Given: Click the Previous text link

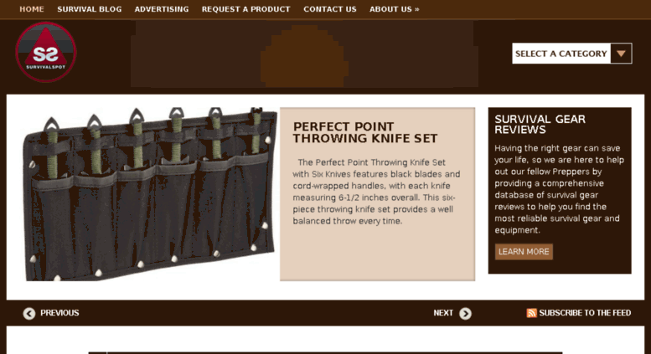Looking at the screenshot, I should click(59, 313).
